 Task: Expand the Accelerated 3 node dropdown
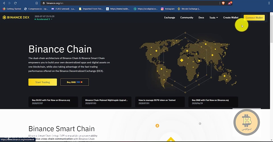43,19
